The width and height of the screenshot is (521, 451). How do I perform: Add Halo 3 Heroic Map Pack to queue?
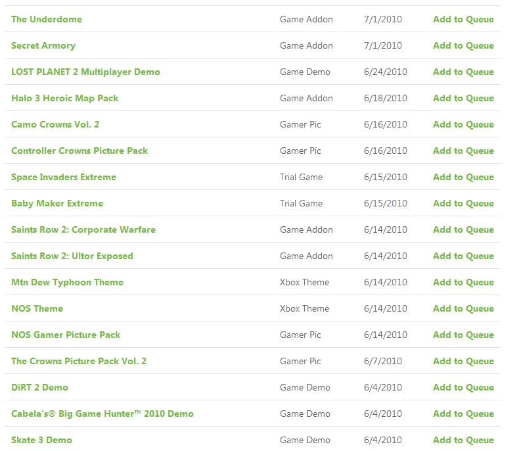point(463,98)
